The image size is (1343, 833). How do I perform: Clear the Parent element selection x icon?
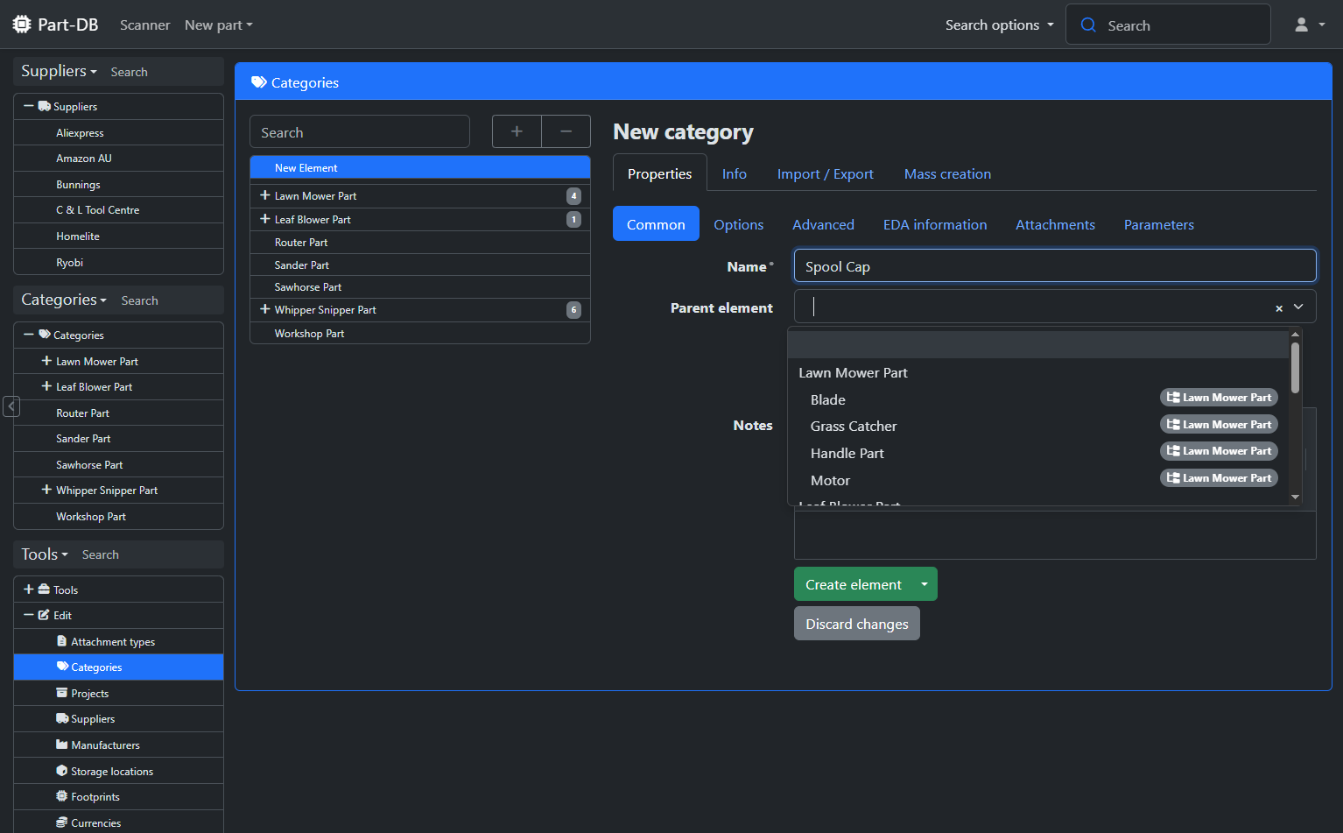(x=1279, y=308)
